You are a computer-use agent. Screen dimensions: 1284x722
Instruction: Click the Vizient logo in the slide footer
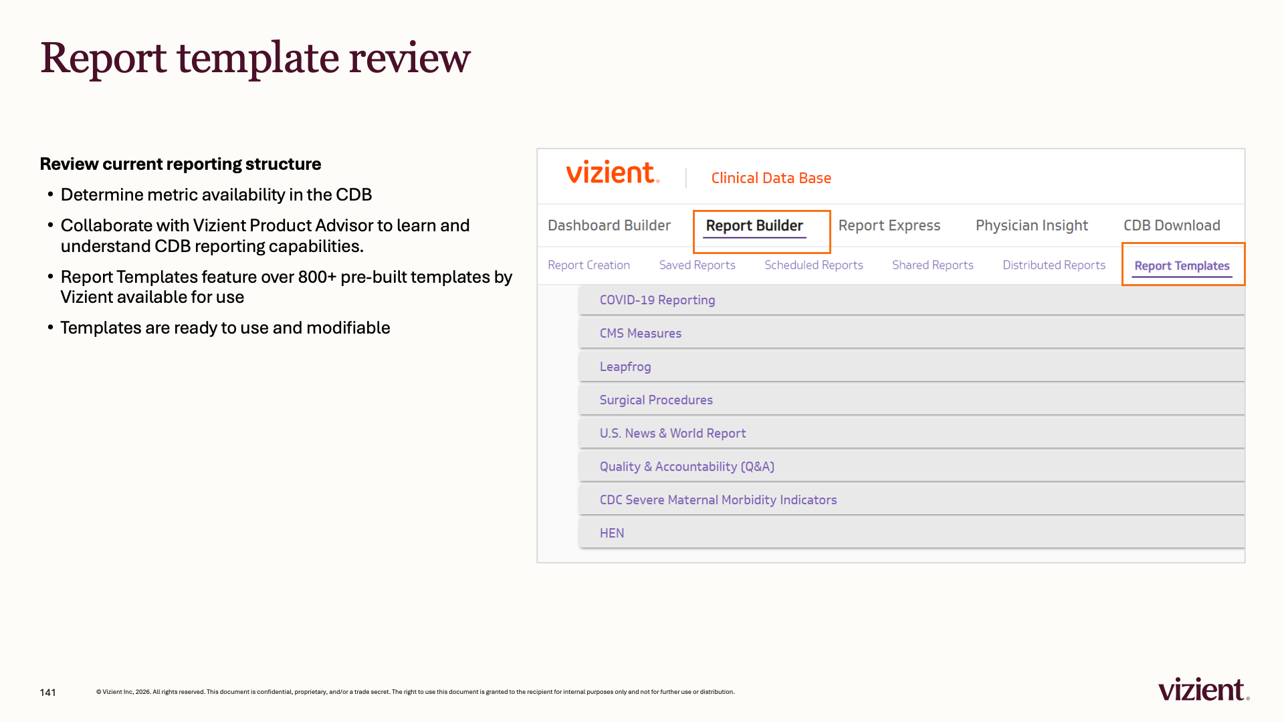tap(1204, 689)
